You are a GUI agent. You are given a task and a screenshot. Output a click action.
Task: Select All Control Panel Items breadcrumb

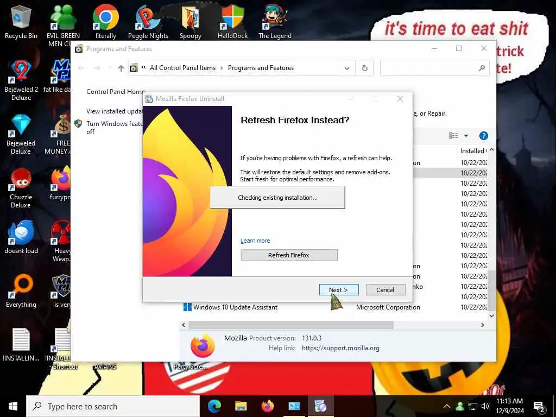[x=182, y=68]
